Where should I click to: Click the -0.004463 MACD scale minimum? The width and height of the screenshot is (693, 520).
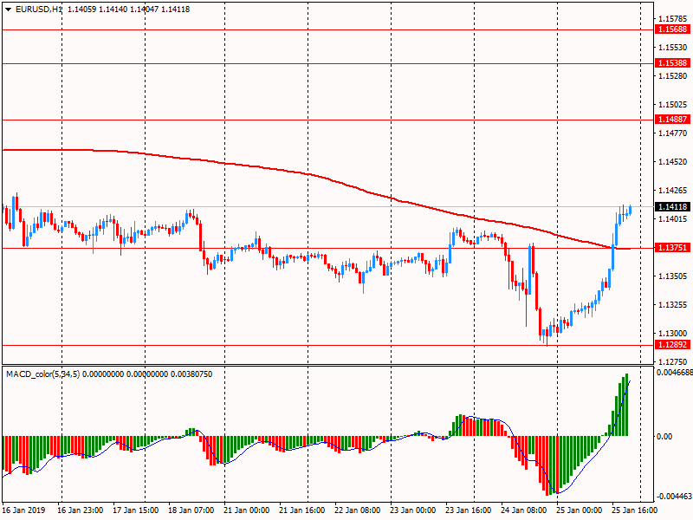click(675, 496)
